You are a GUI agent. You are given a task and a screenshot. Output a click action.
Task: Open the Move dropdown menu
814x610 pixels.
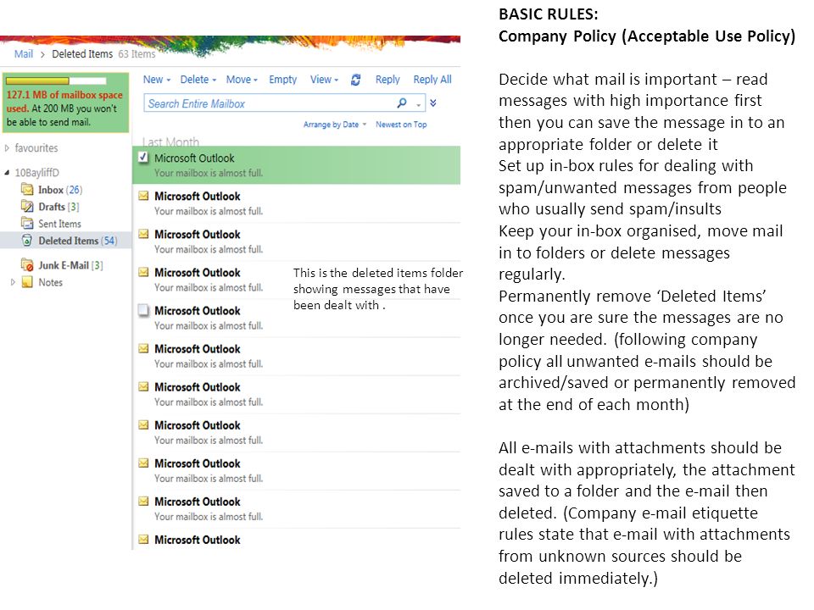pyautogui.click(x=242, y=80)
